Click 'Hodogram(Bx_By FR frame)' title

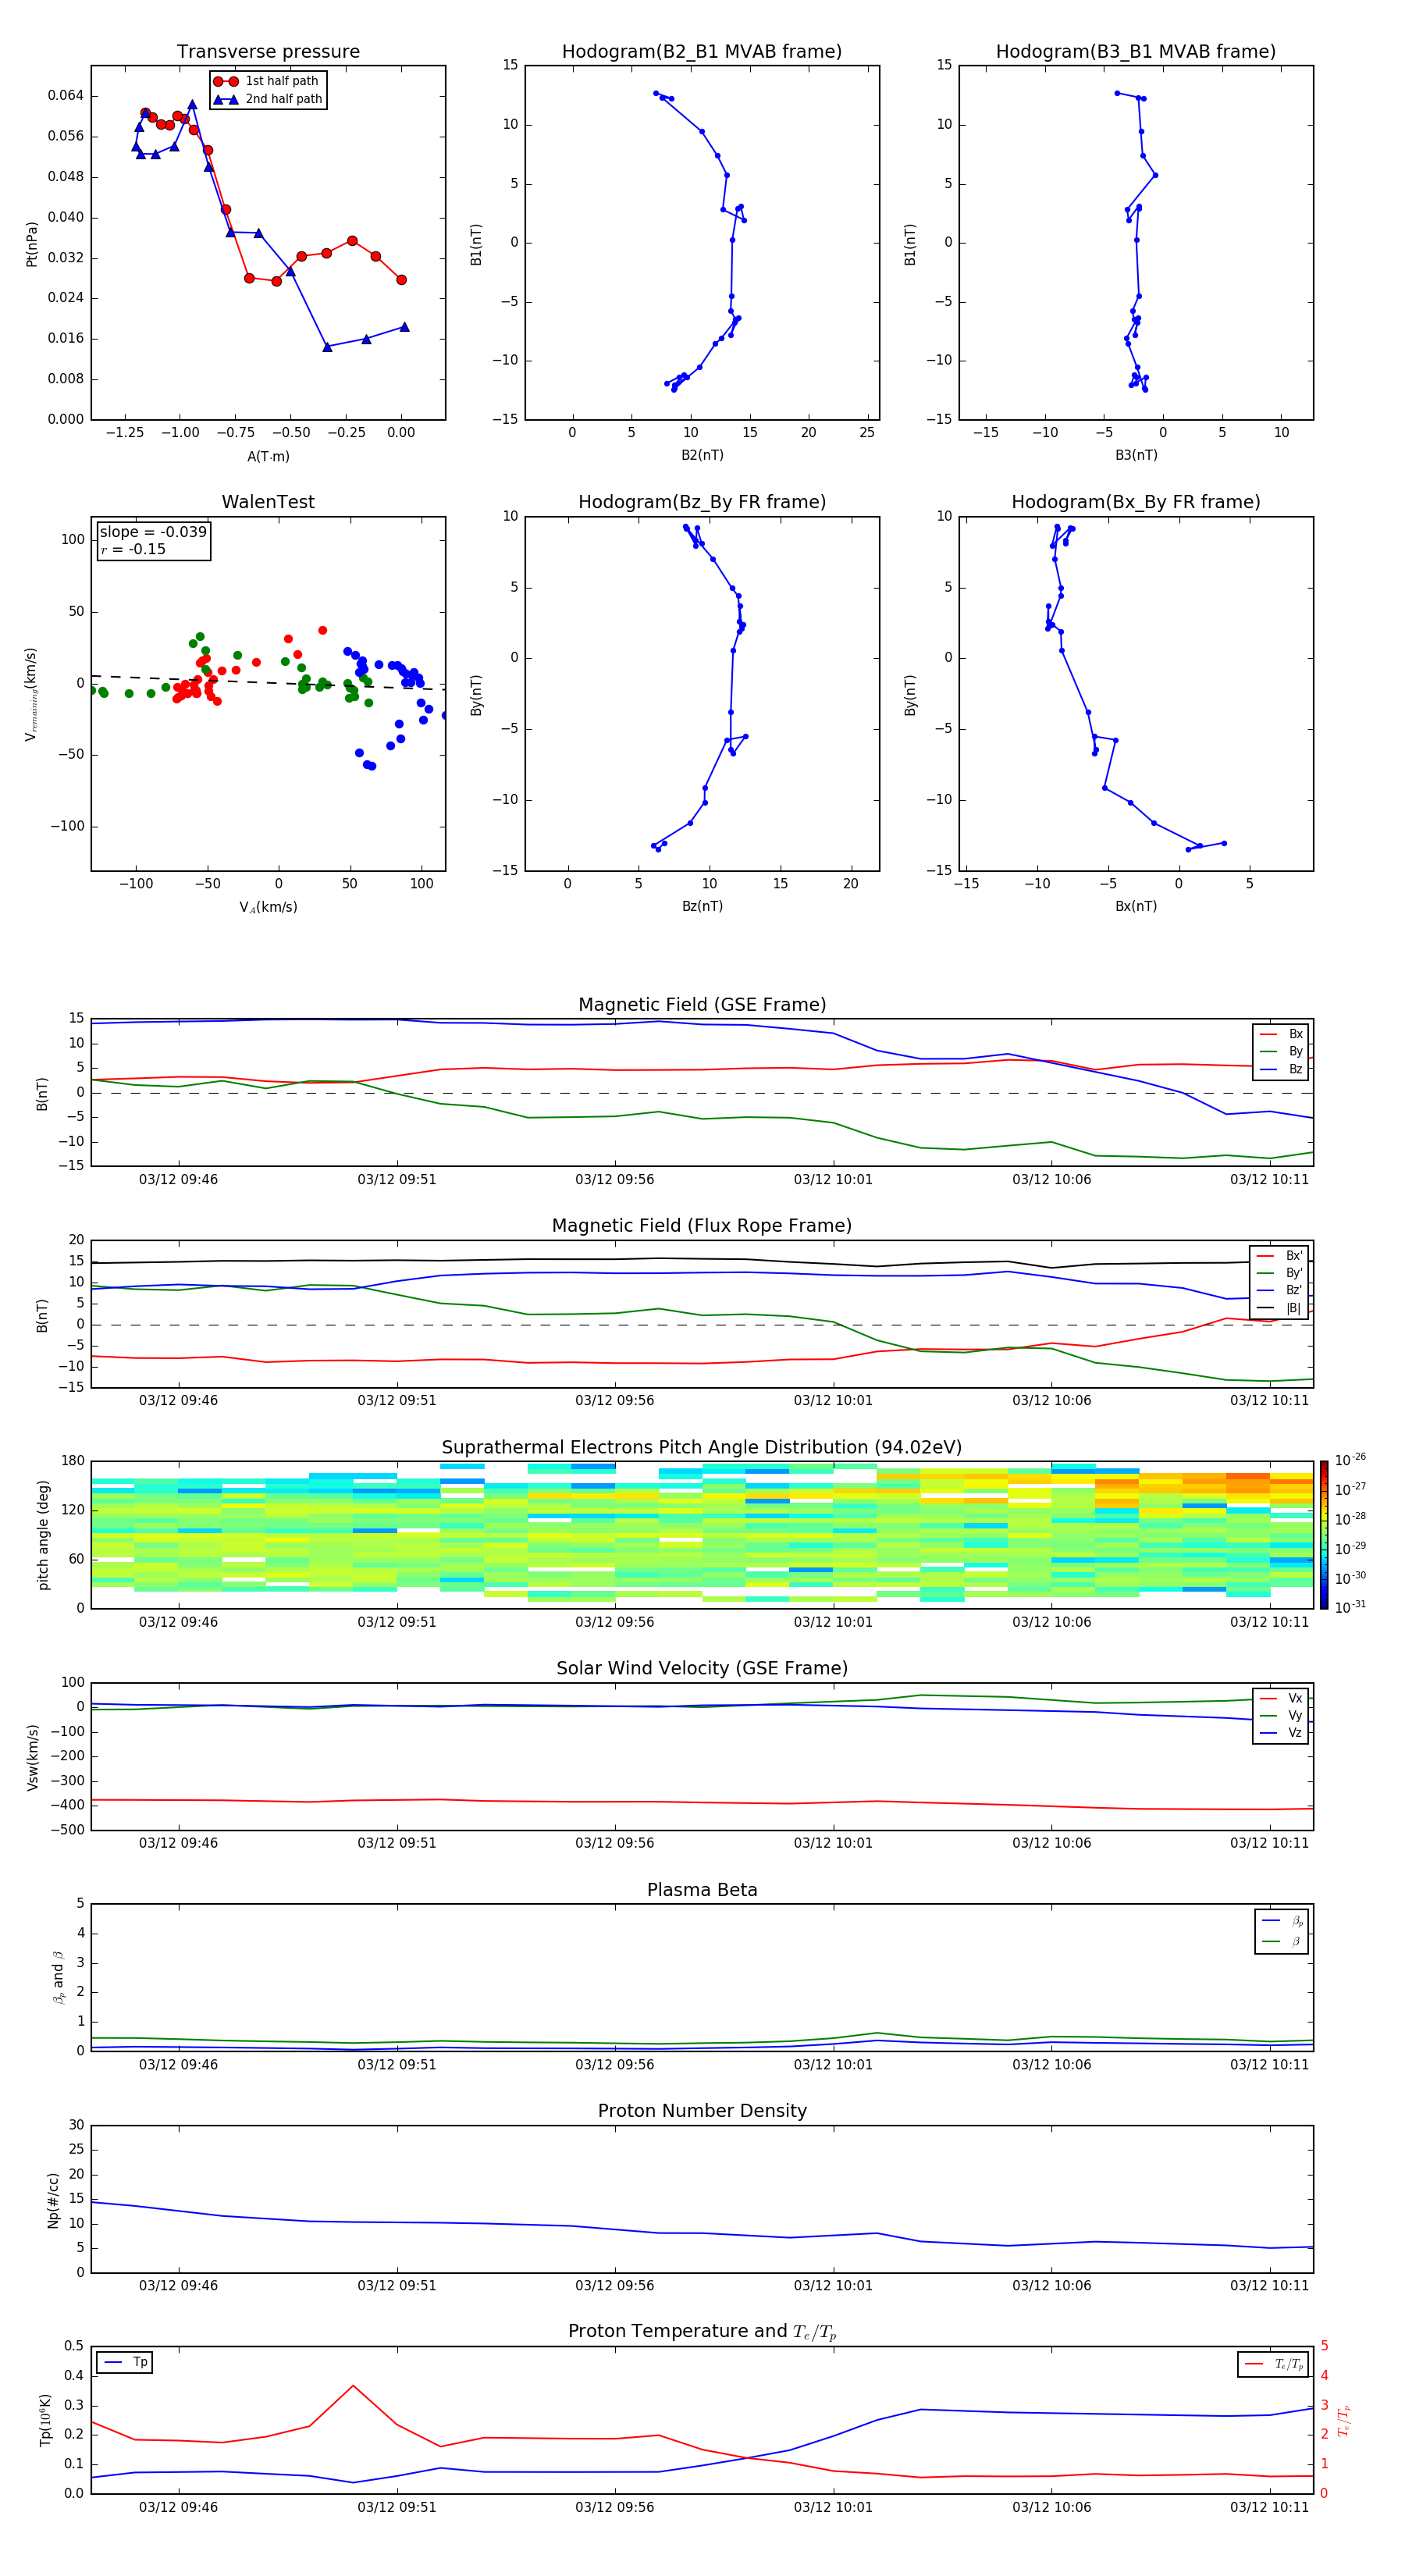click(x=1136, y=502)
